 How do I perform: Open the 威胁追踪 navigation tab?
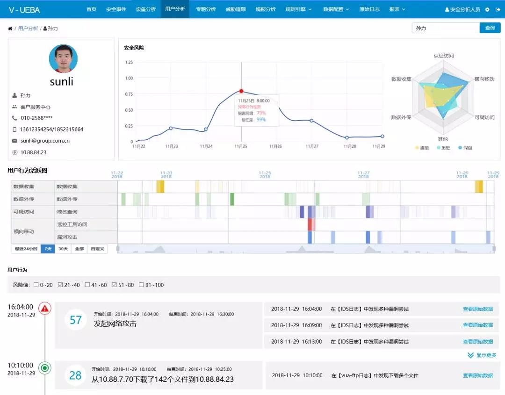pos(236,9)
